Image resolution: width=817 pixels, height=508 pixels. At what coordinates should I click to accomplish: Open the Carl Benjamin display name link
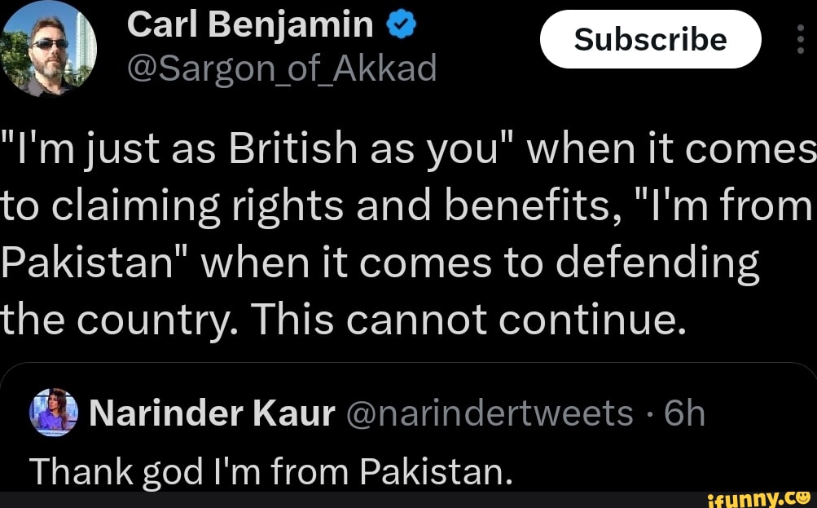tap(250, 28)
